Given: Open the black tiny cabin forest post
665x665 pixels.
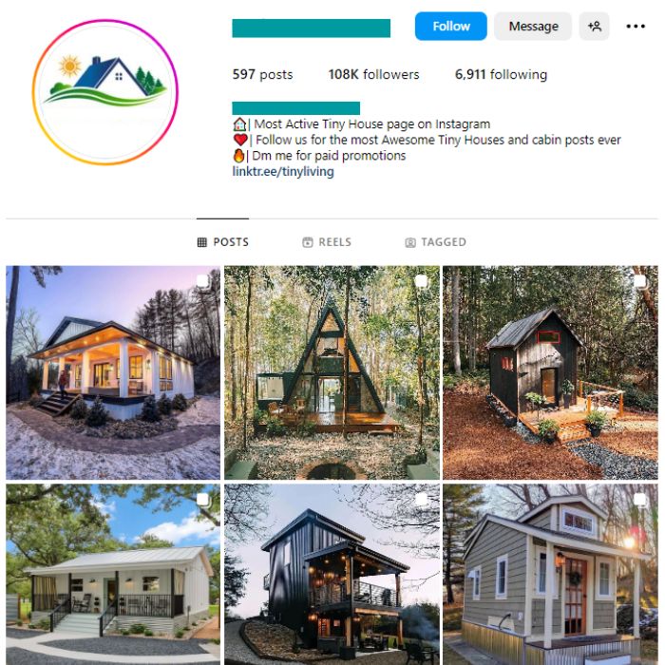Looking at the screenshot, I should pos(550,372).
